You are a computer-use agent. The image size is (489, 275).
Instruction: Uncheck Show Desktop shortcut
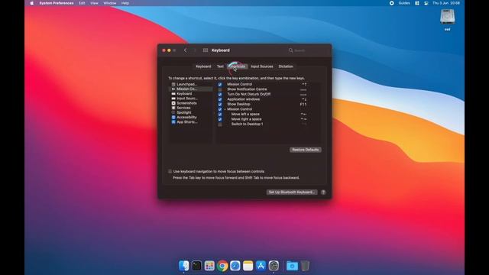220,105
